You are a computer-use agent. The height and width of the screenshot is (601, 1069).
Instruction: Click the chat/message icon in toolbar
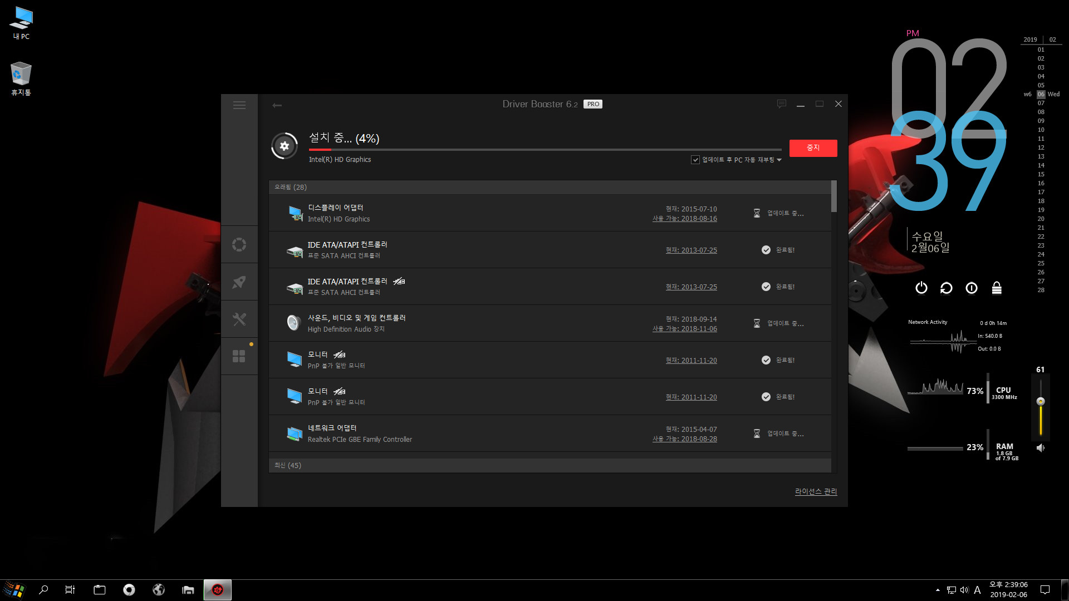click(781, 104)
